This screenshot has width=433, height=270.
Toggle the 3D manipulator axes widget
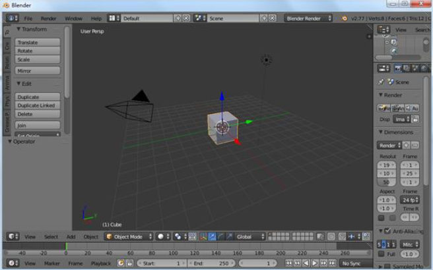[x=203, y=236]
